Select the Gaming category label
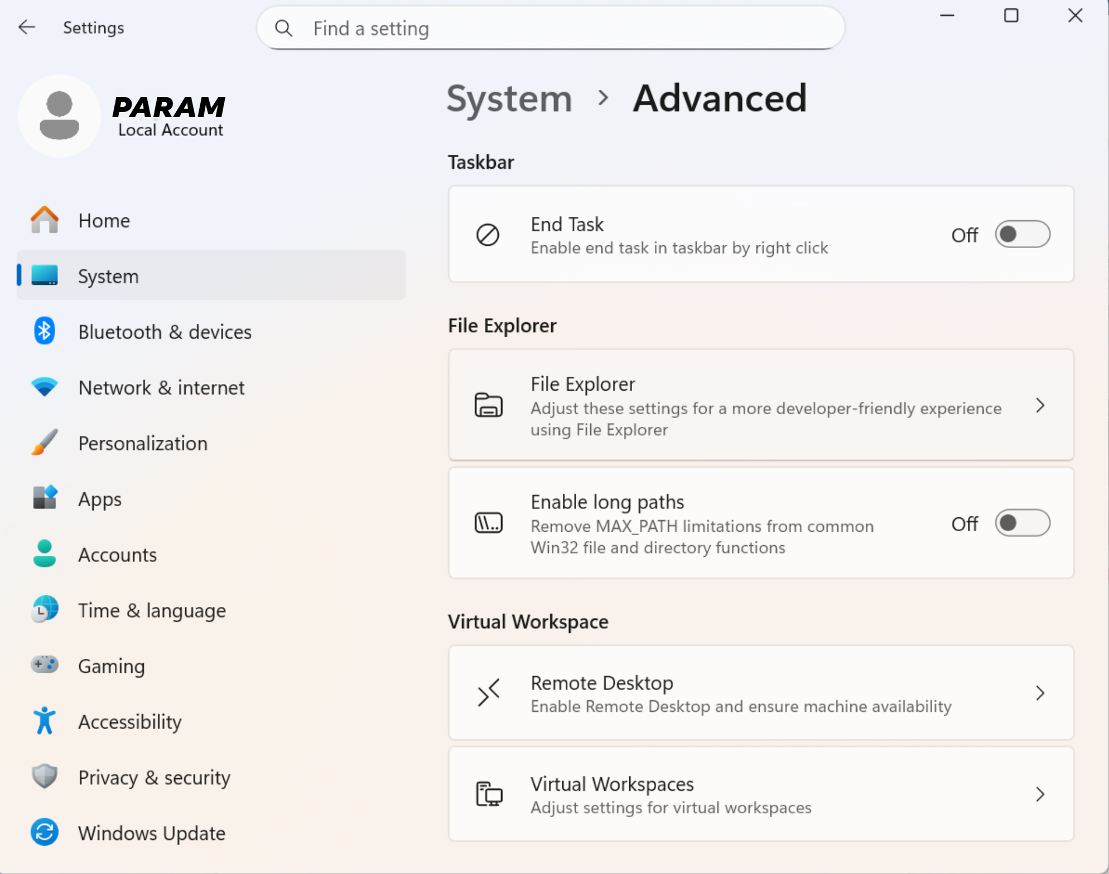Viewport: 1109px width, 874px height. [112, 667]
